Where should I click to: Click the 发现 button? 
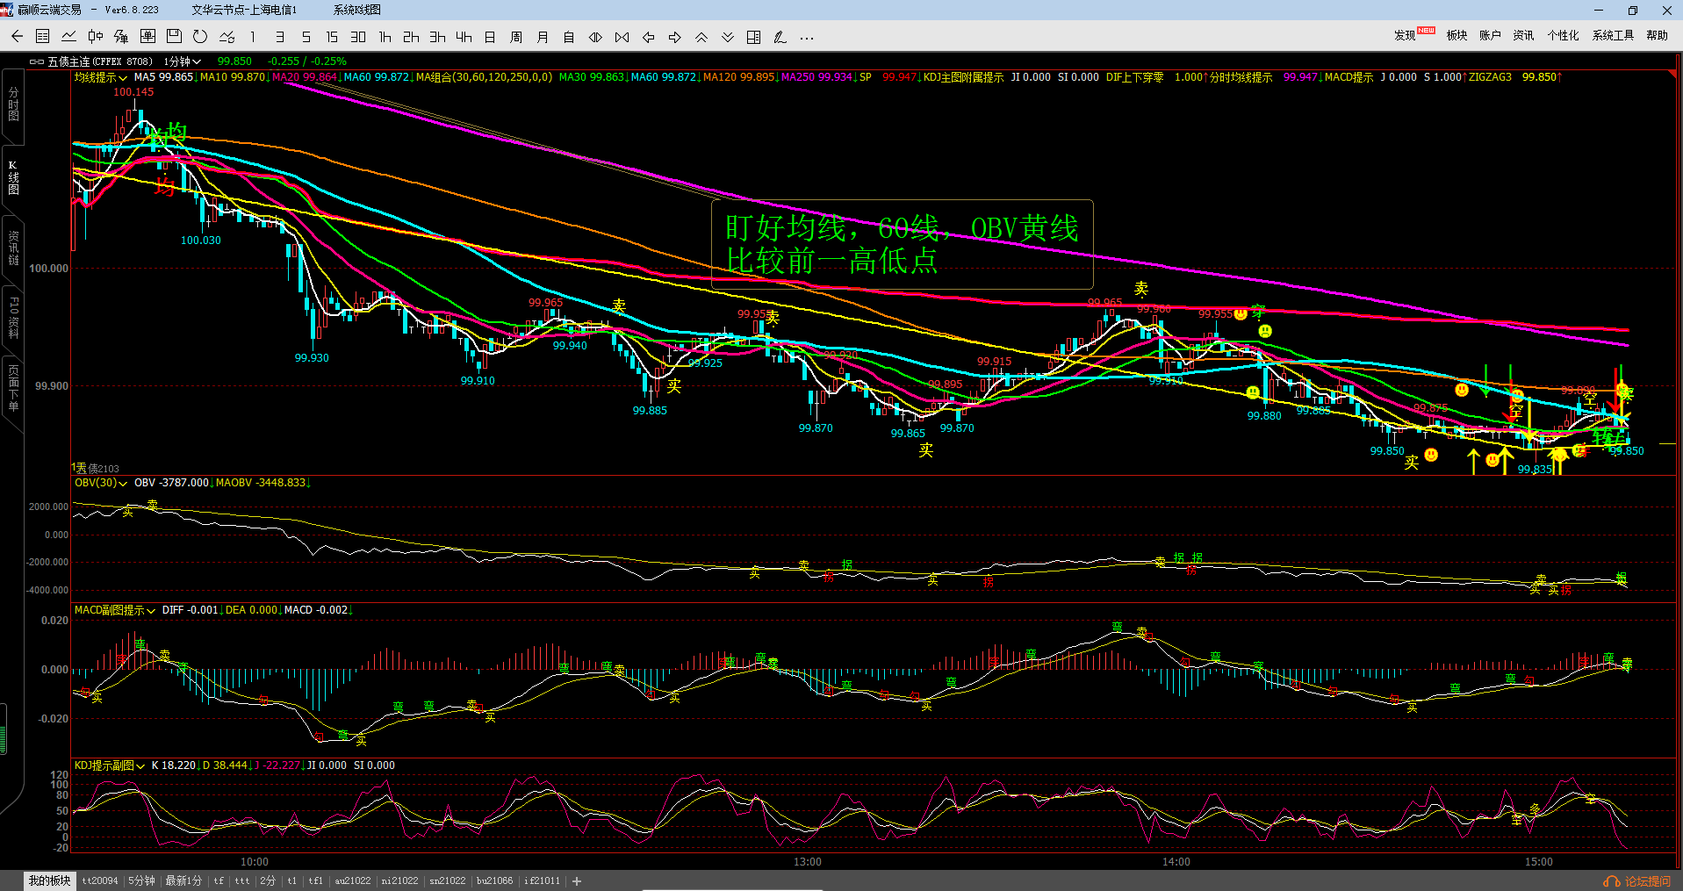[1405, 35]
